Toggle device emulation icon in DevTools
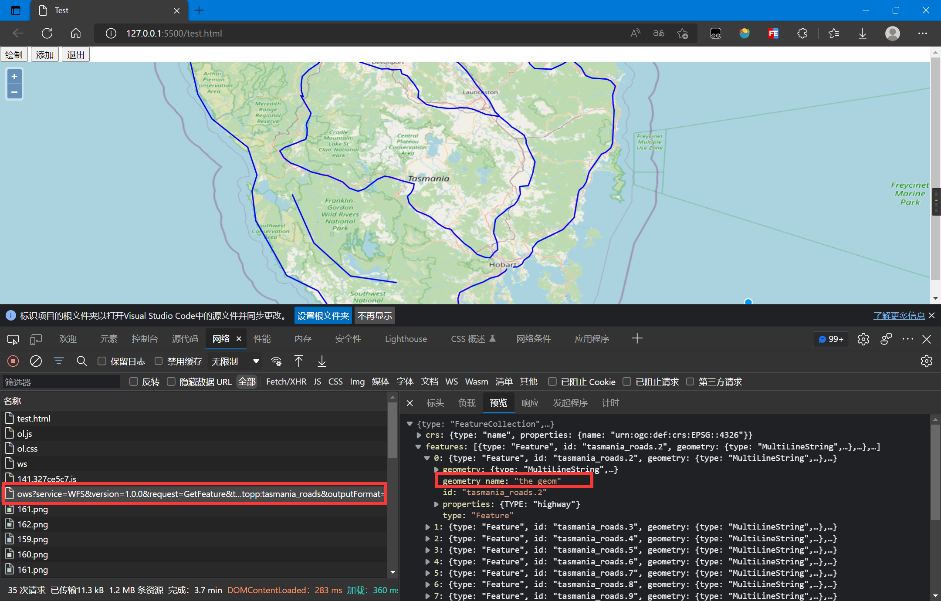Image resolution: width=941 pixels, height=601 pixels. (x=36, y=339)
